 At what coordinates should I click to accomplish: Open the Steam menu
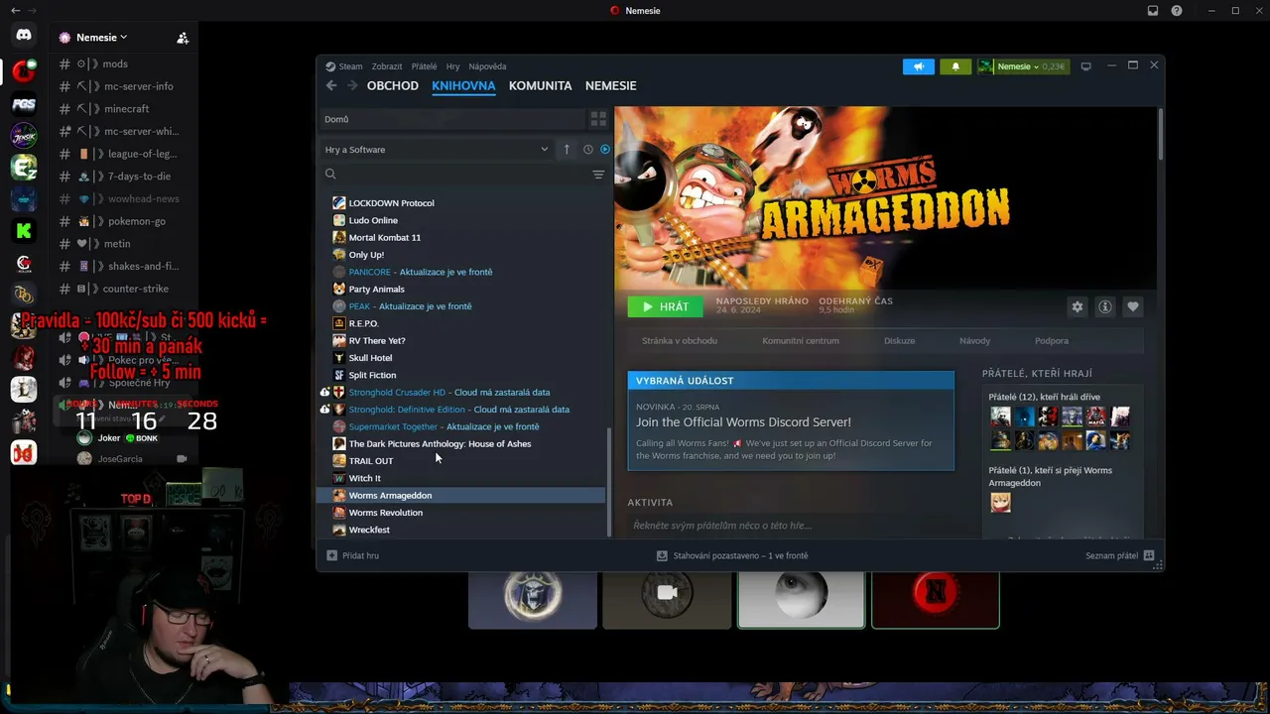[x=350, y=66]
